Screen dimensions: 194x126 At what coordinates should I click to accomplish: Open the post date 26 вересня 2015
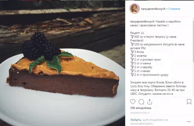(140, 113)
